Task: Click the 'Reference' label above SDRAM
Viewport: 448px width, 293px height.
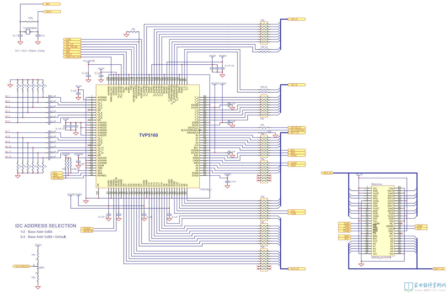Action: click(376, 184)
